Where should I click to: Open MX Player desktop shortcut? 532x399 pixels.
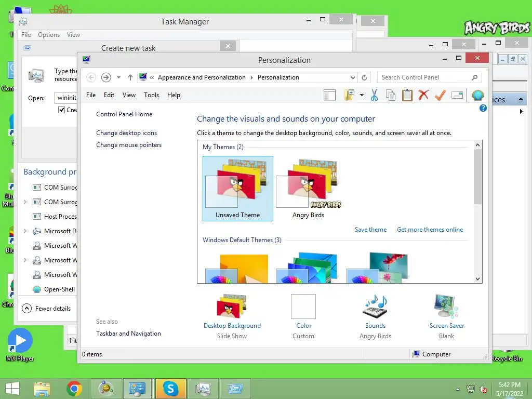(x=20, y=344)
